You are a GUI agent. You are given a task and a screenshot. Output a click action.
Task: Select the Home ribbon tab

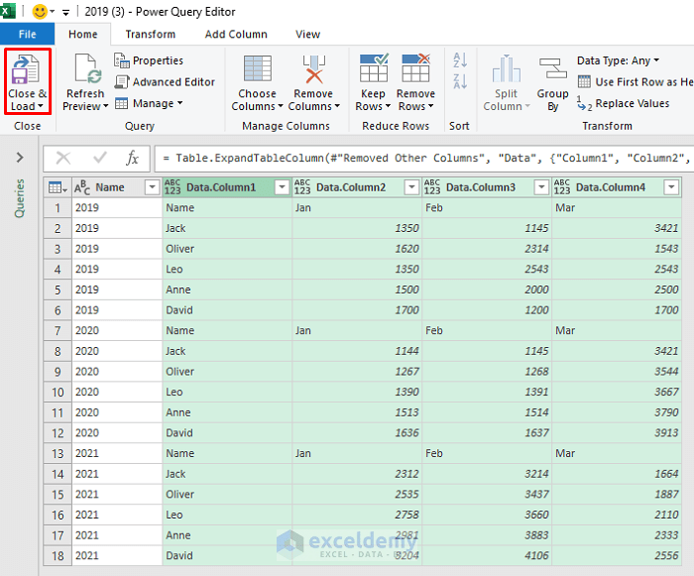82,34
